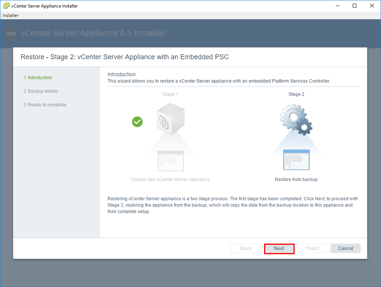Click the Next button
Viewport: 381px width, 287px height.
tap(279, 249)
